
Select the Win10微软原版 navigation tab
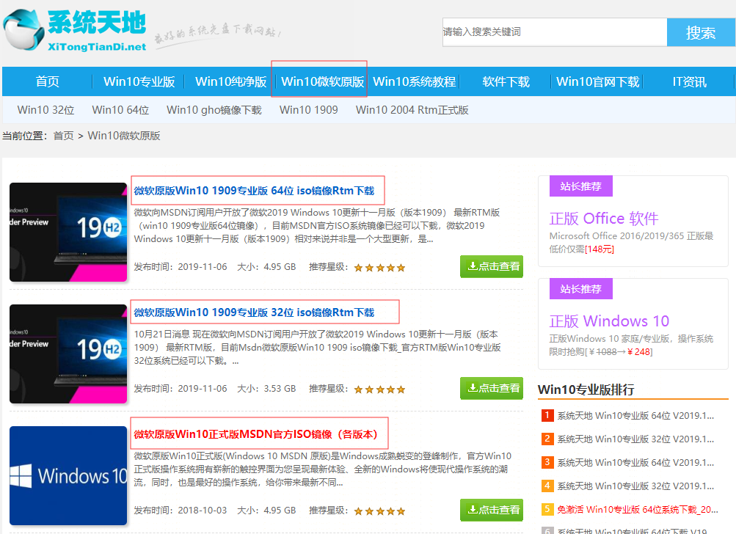point(322,81)
